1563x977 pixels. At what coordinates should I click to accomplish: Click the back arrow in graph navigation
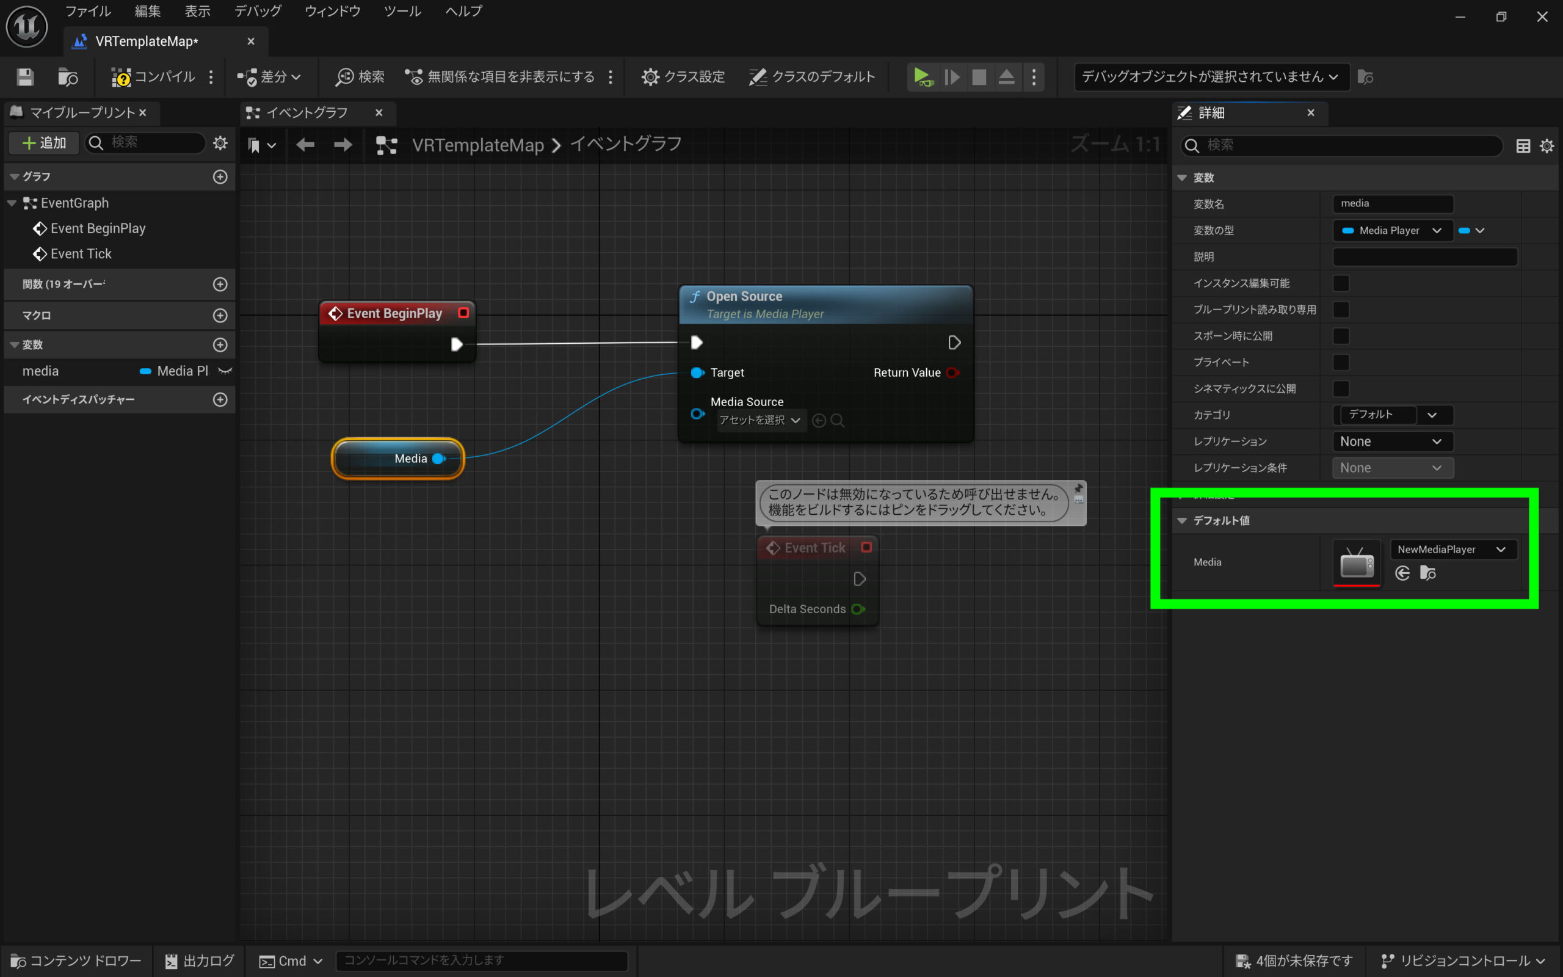click(x=305, y=145)
